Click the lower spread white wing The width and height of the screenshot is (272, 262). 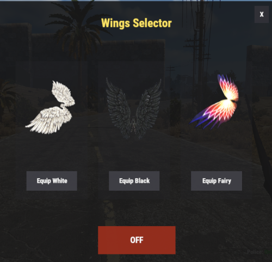(x=49, y=120)
